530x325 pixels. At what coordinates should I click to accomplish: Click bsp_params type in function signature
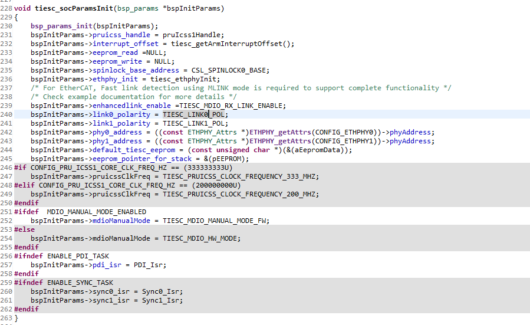click(138, 8)
